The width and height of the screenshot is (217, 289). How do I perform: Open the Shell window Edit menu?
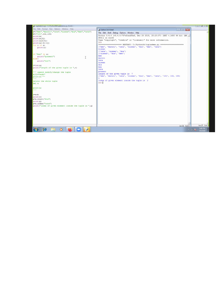tap(104, 33)
